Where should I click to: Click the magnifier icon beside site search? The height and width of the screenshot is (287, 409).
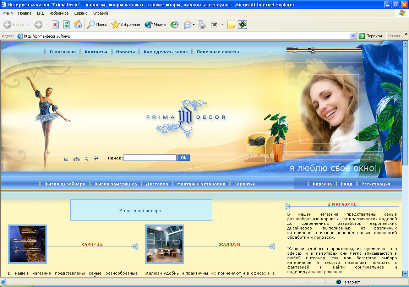(87, 159)
